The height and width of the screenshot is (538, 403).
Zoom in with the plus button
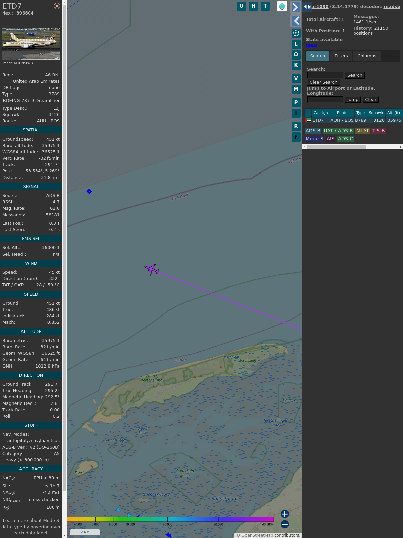pos(285,514)
